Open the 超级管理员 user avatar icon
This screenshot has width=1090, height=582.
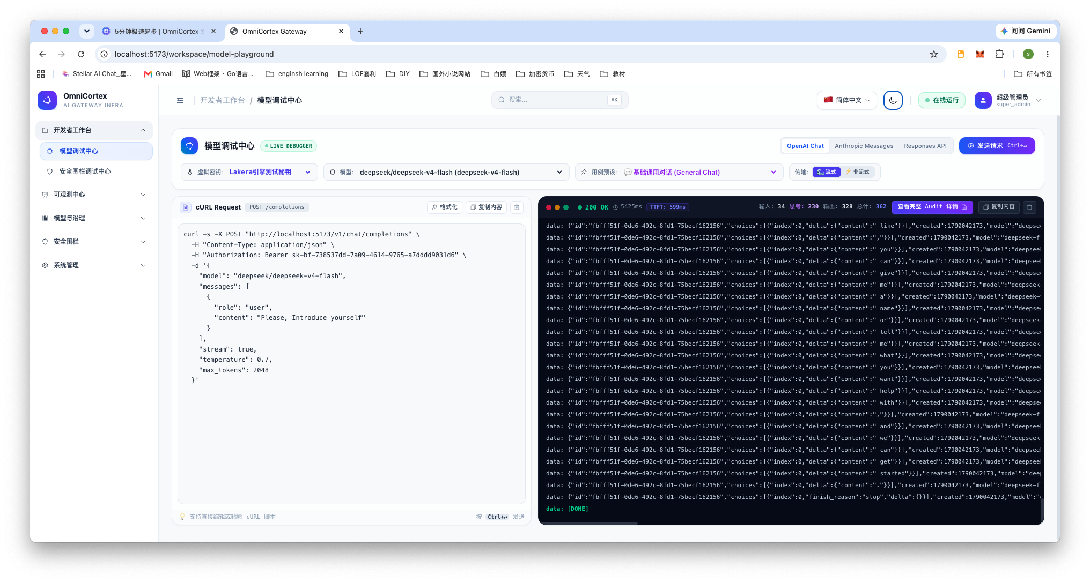pos(983,100)
